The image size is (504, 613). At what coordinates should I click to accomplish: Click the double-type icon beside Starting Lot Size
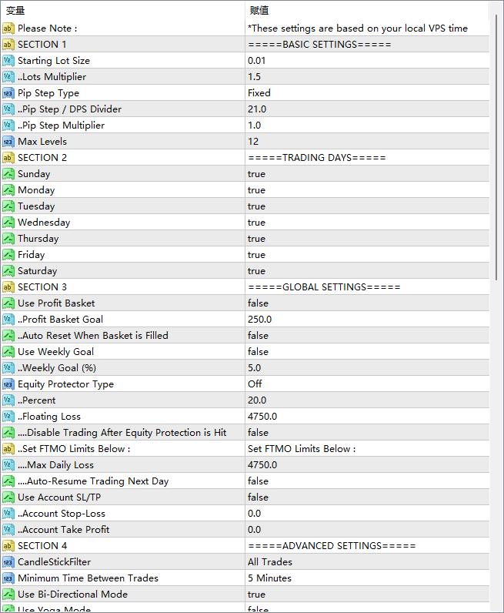pyautogui.click(x=8, y=61)
